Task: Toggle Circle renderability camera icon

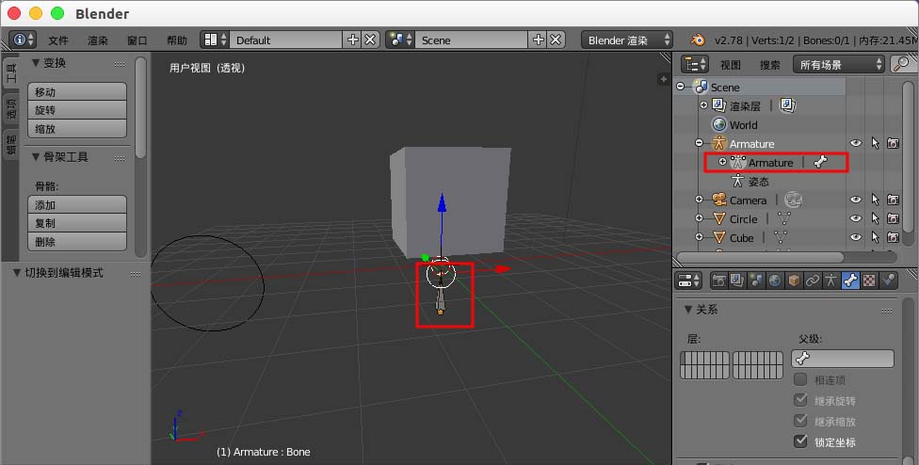Action: (893, 219)
